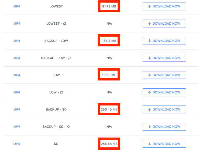Download the 81.73 MB LOWEST version
Viewport: 207px width, 150px height.
coord(164,6)
